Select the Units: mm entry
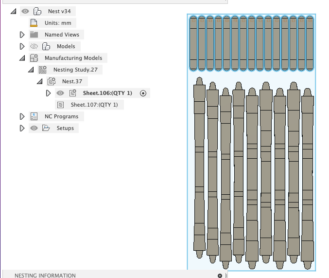 58,23
